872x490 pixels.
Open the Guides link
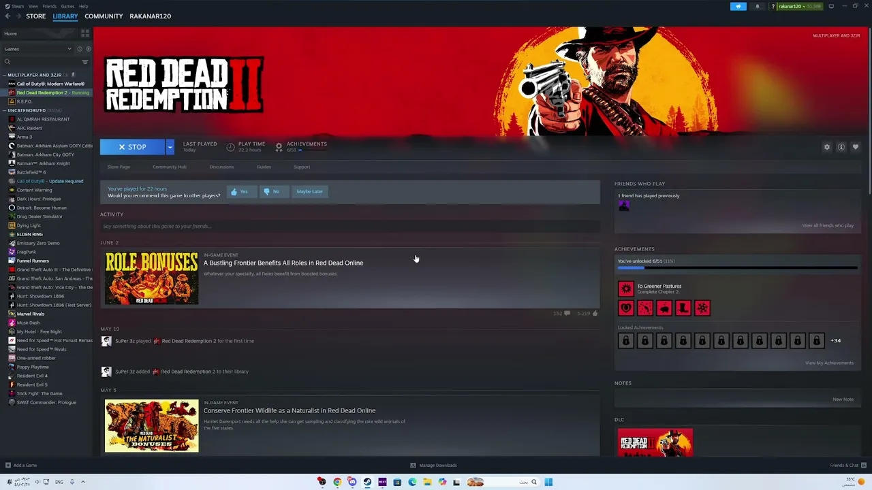[x=264, y=167]
